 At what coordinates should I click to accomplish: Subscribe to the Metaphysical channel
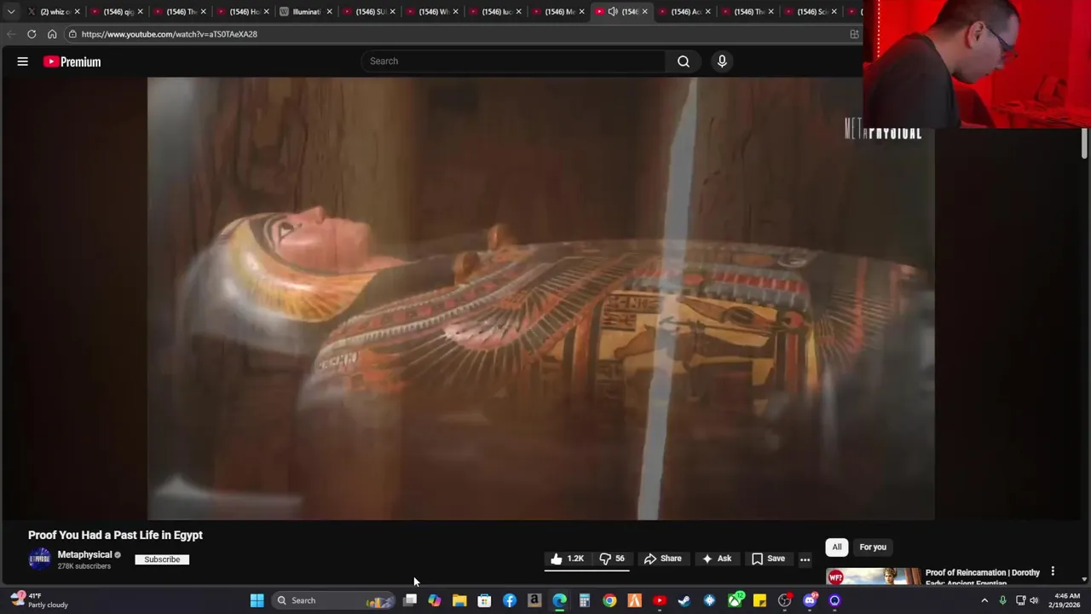coord(162,559)
